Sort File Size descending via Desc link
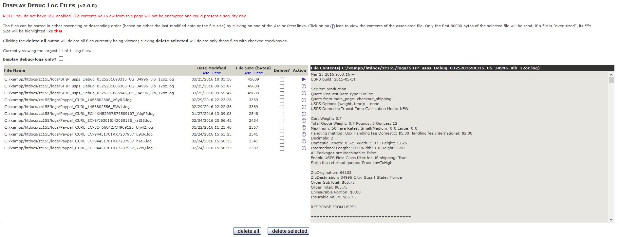The image size is (619, 237). click(x=258, y=73)
